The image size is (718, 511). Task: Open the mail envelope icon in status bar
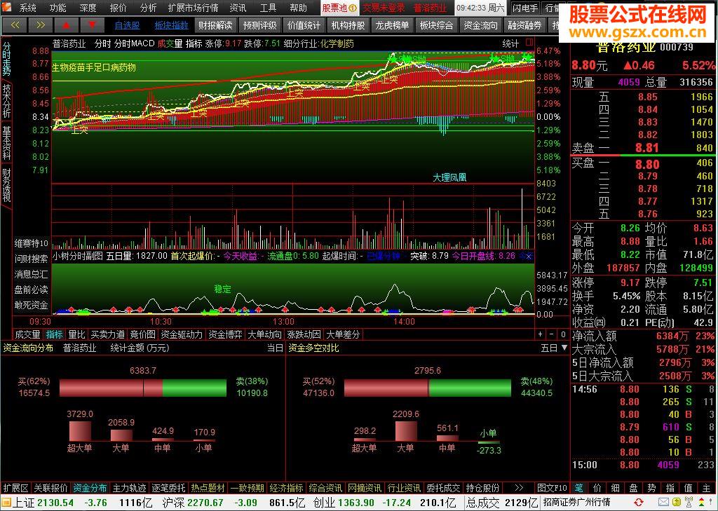click(663, 503)
